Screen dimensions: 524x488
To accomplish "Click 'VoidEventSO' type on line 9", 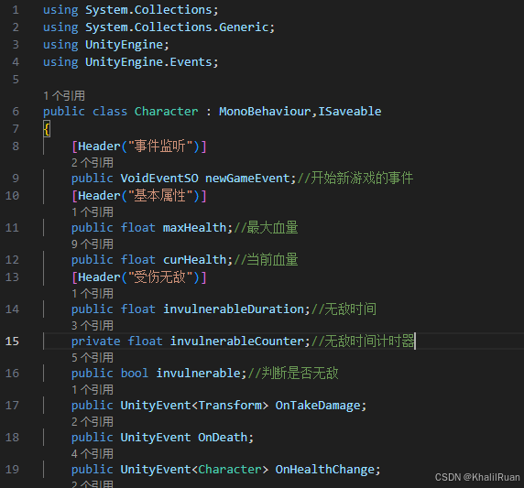I will tap(159, 178).
